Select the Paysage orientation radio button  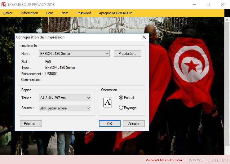pos(121,108)
